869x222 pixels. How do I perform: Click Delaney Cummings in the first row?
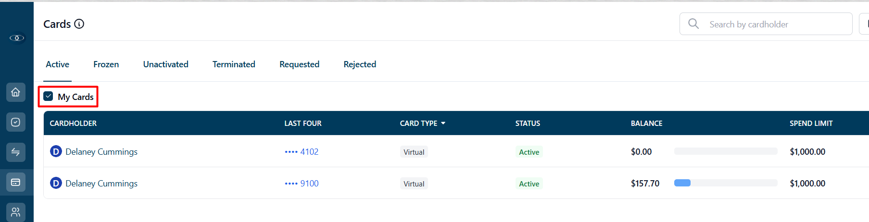pyautogui.click(x=101, y=152)
